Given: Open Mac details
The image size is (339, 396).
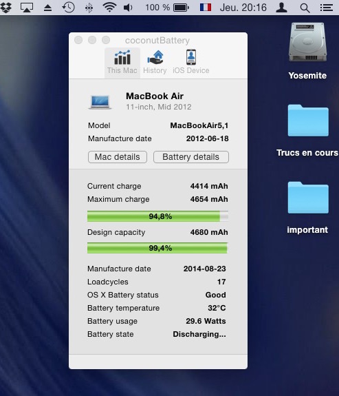Looking at the screenshot, I should coord(118,157).
